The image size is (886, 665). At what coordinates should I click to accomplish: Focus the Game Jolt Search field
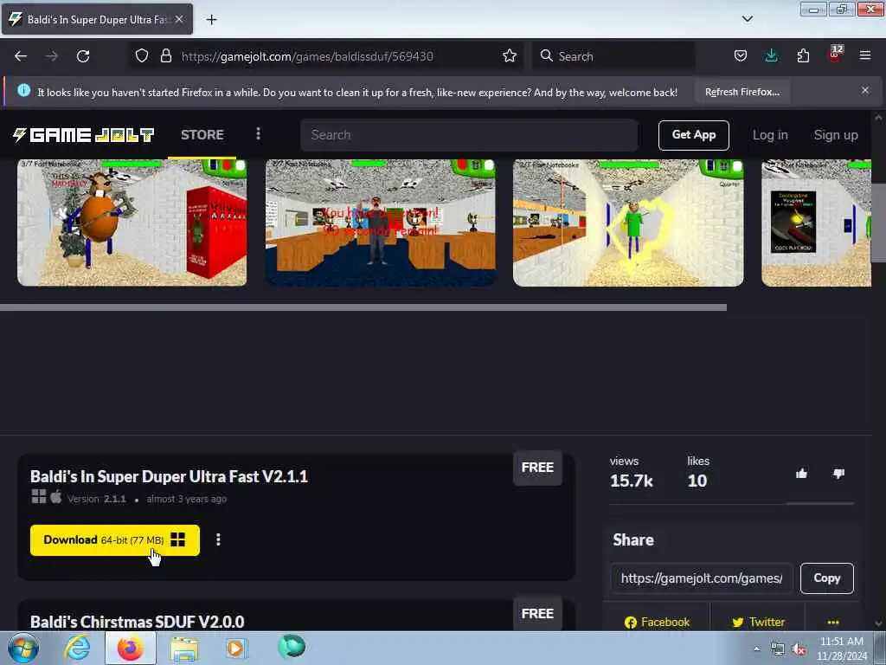(469, 135)
